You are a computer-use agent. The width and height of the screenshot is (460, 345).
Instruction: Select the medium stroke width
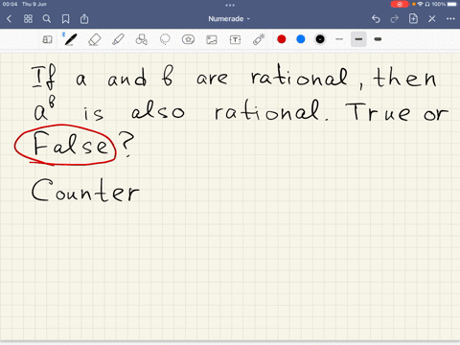click(x=358, y=39)
